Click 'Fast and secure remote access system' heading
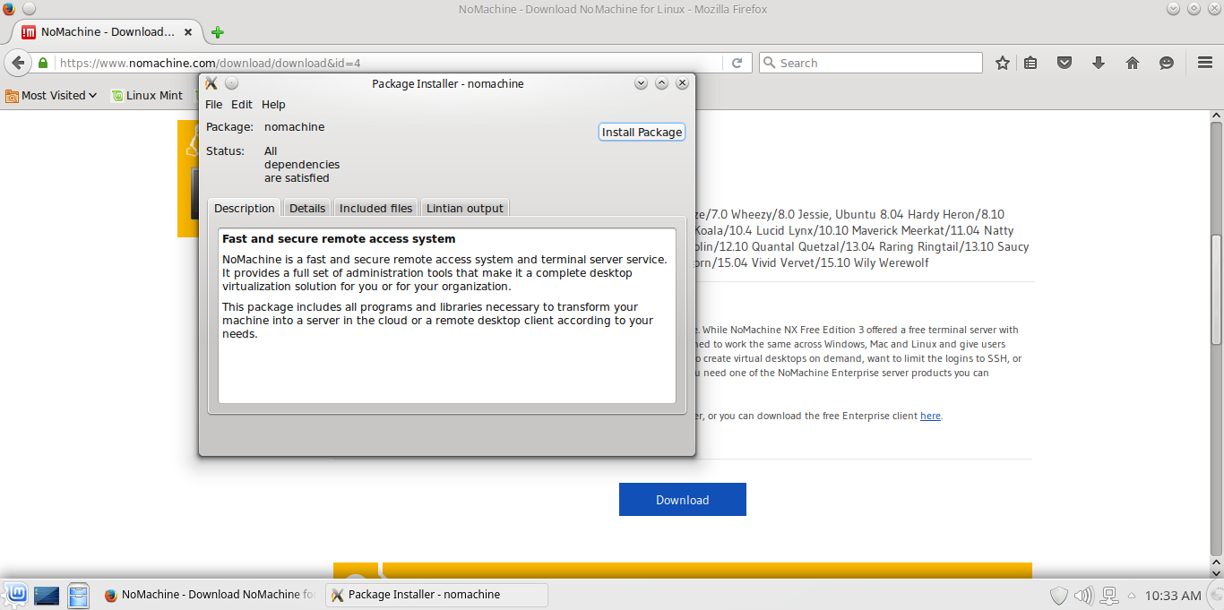 (339, 239)
